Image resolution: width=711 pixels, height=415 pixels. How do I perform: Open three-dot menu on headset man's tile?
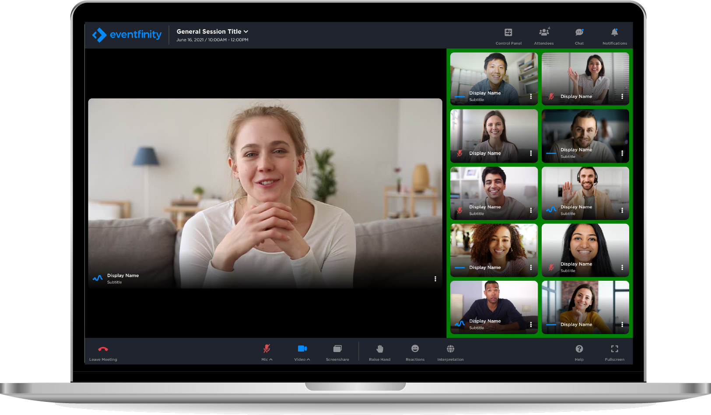point(622,210)
